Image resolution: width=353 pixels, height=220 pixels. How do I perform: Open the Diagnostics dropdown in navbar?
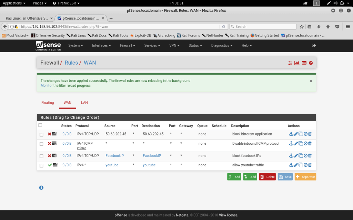pos(222,45)
